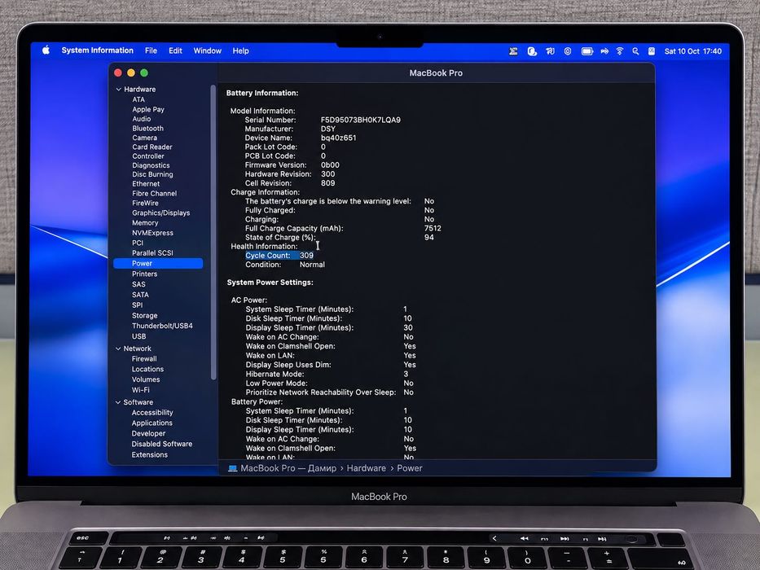
Task: Open the File menu
Action: [x=151, y=50]
